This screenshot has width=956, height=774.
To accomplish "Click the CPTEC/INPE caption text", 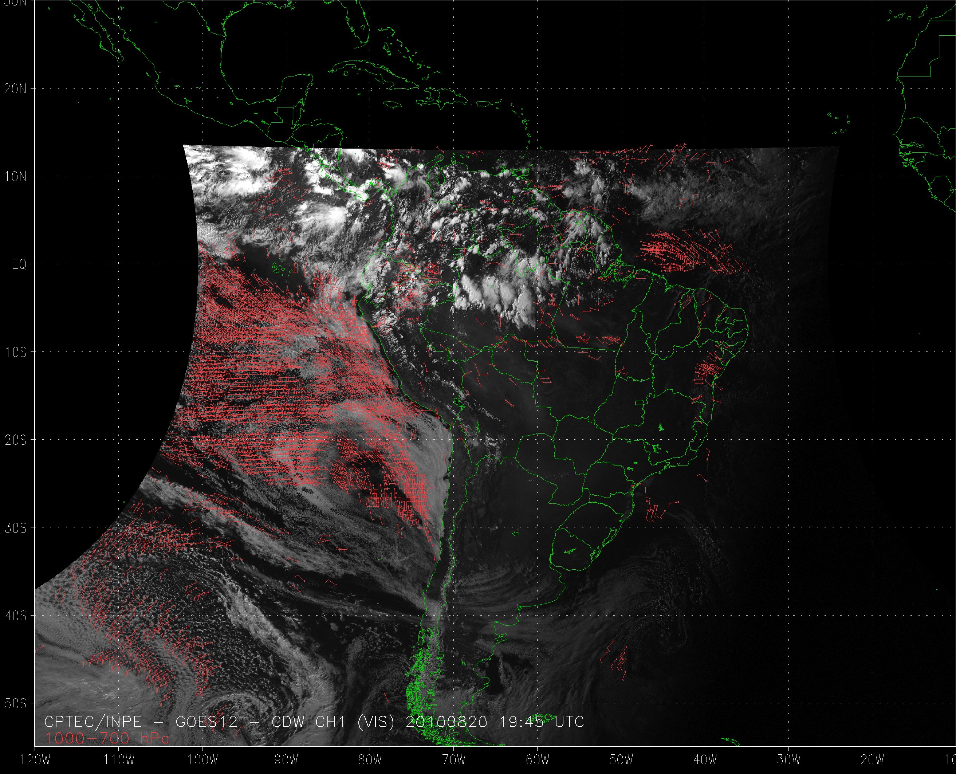I will [x=93, y=722].
